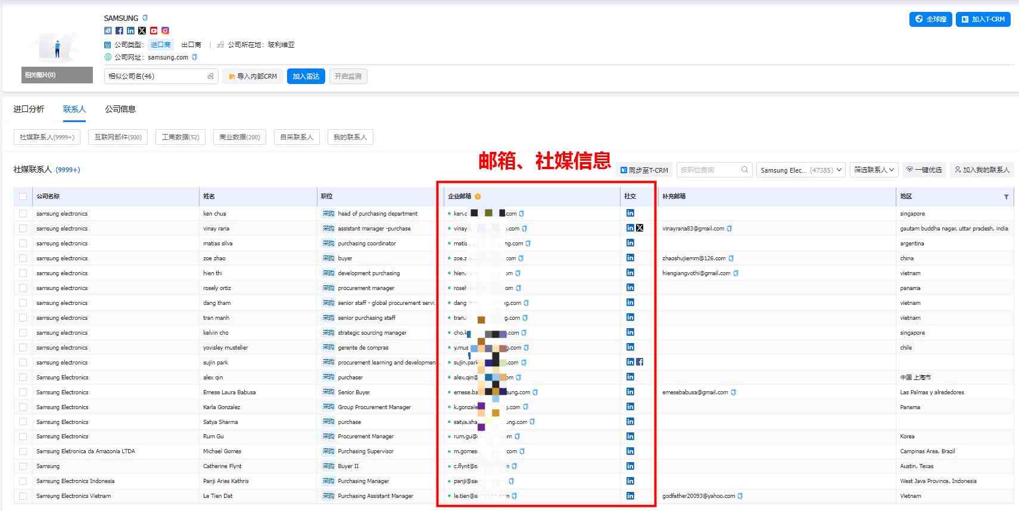Select the 出口商 company type tag
The width and height of the screenshot is (1019, 511).
(x=191, y=45)
